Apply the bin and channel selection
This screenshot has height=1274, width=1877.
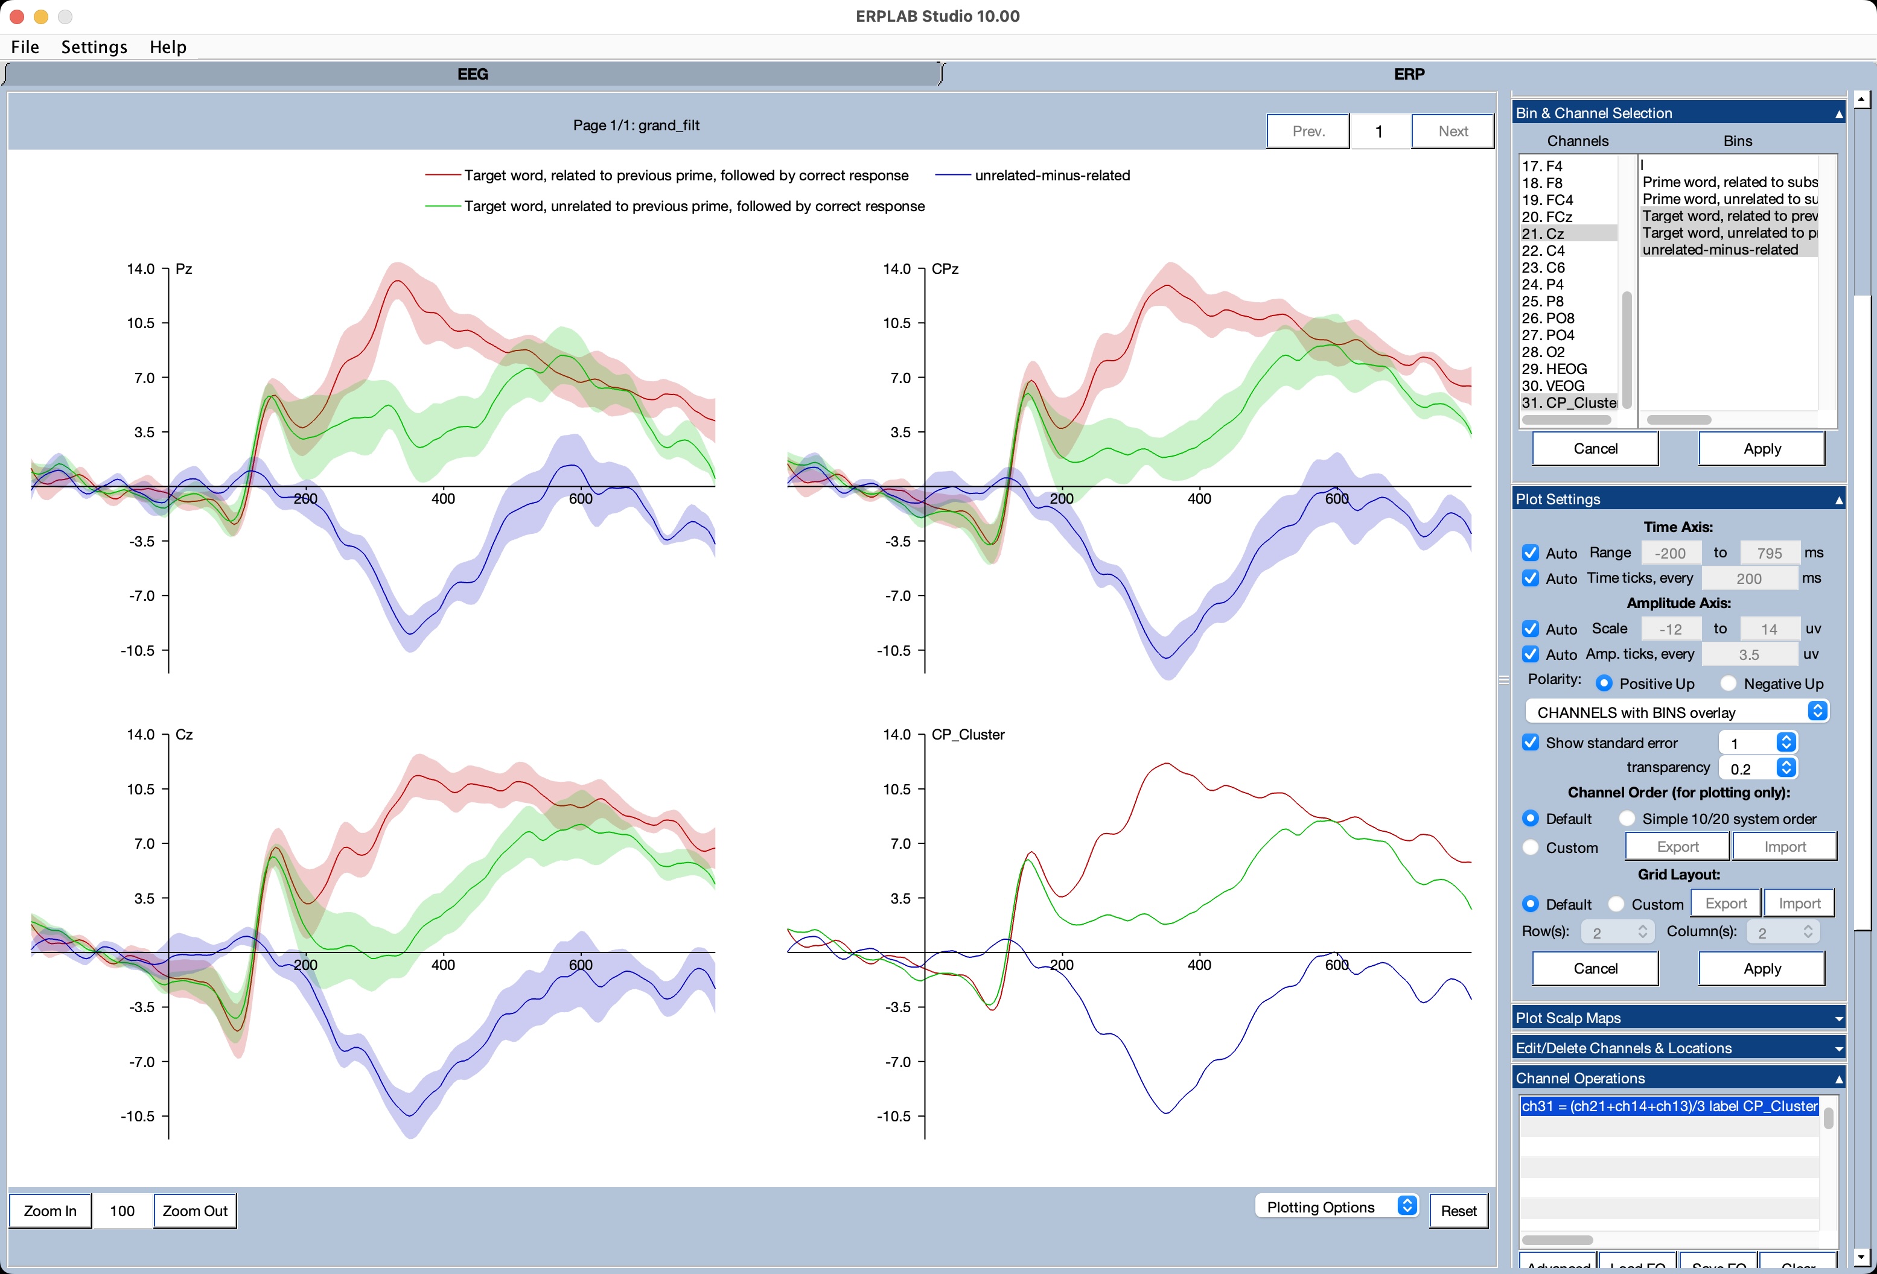pos(1762,449)
